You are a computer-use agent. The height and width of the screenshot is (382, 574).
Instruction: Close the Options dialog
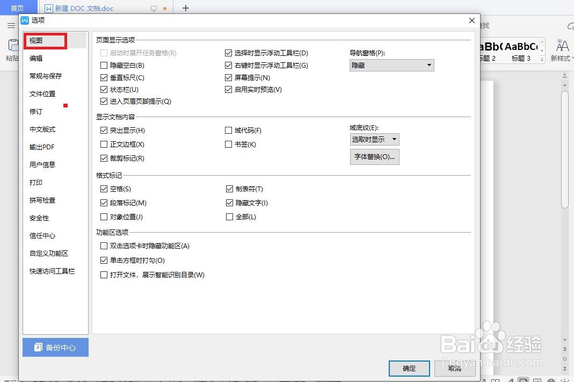pos(472,20)
